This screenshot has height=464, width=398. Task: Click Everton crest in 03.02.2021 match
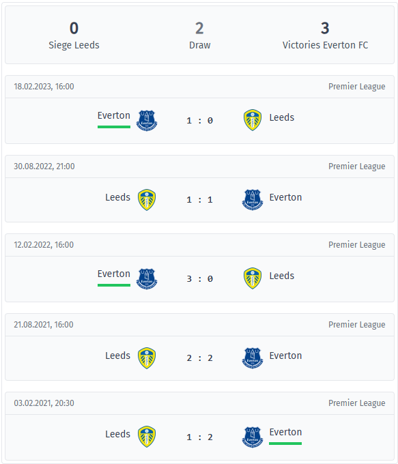coord(253,437)
